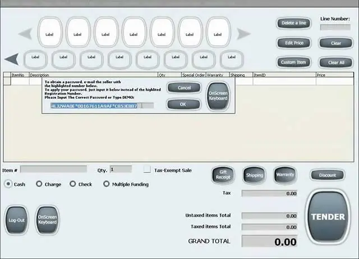Click the Untaxed items Total field
The height and width of the screenshot is (259, 359).
[269, 216]
